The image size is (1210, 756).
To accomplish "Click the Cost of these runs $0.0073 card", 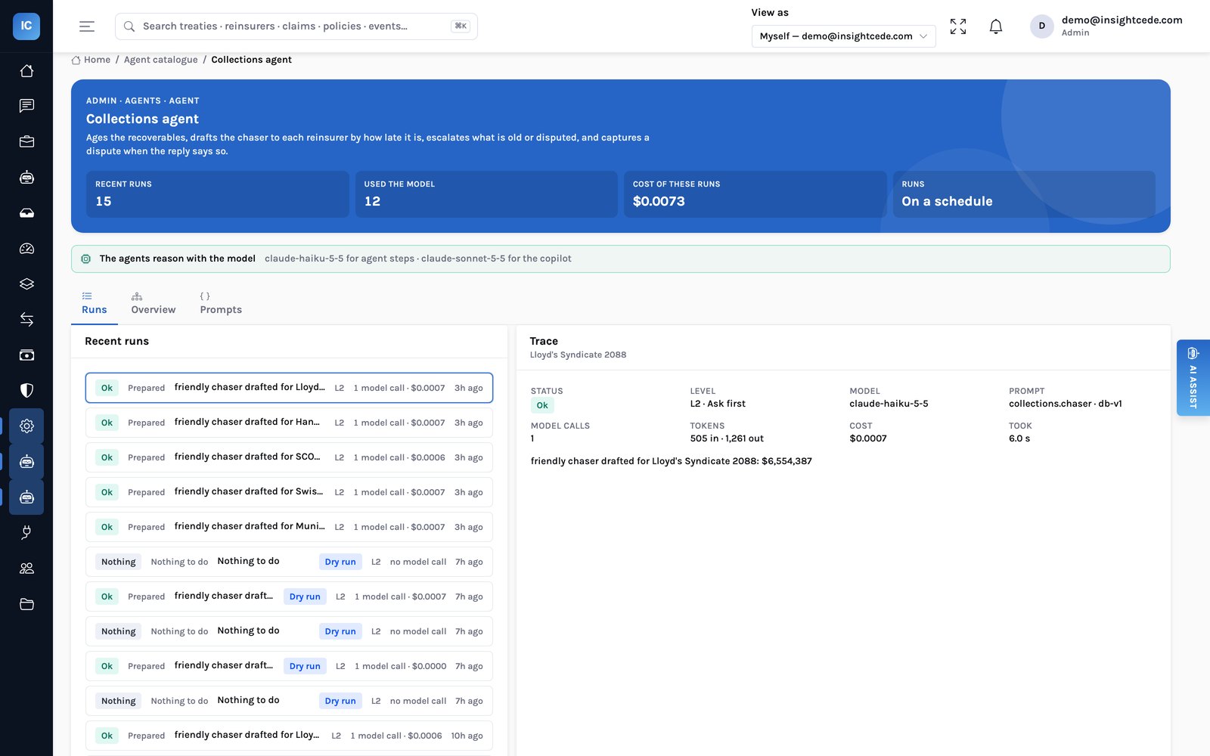I will tap(755, 194).
